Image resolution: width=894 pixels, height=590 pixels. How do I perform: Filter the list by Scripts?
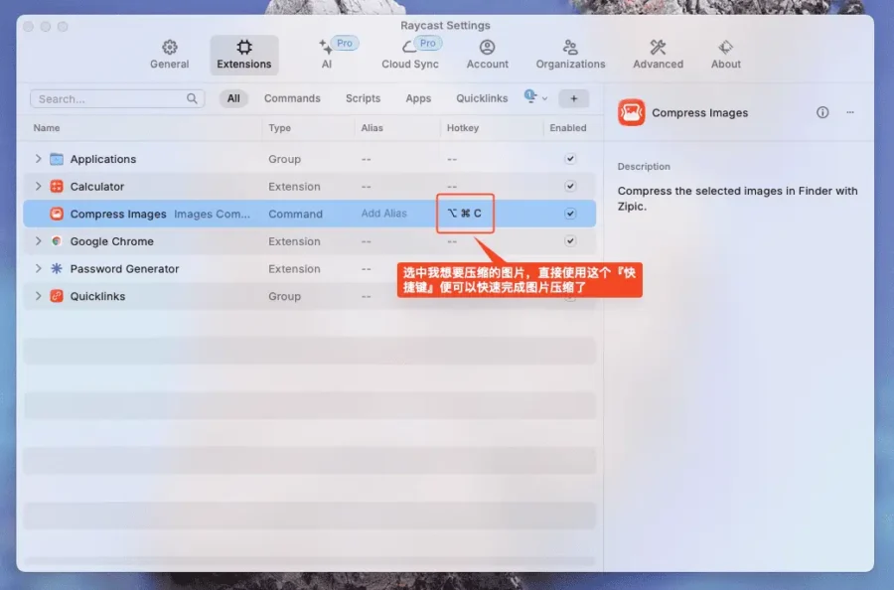coord(363,98)
